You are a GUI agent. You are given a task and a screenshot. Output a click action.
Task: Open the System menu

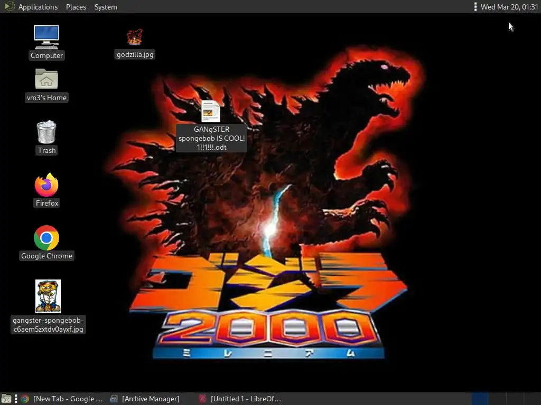pos(106,7)
